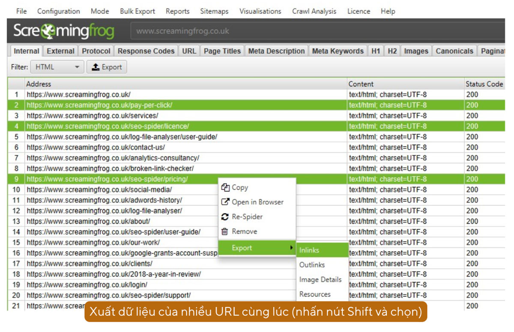Click the Open in Browser icon
Screen dimensions: 514x332
click(225, 202)
